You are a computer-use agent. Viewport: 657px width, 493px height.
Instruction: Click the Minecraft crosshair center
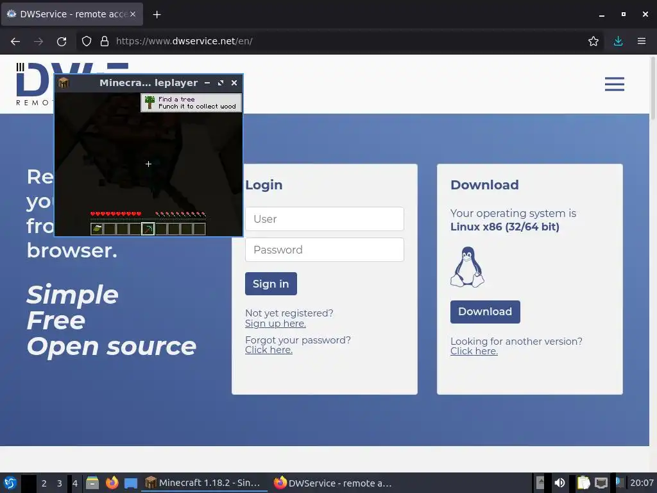(x=148, y=164)
